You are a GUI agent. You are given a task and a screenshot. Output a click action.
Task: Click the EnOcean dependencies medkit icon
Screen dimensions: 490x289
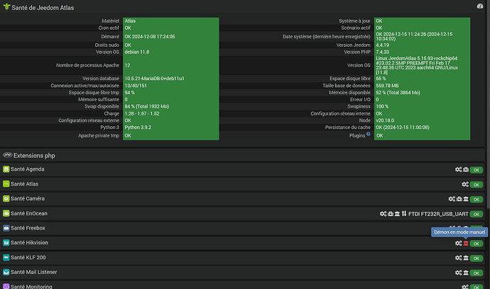click(391, 213)
